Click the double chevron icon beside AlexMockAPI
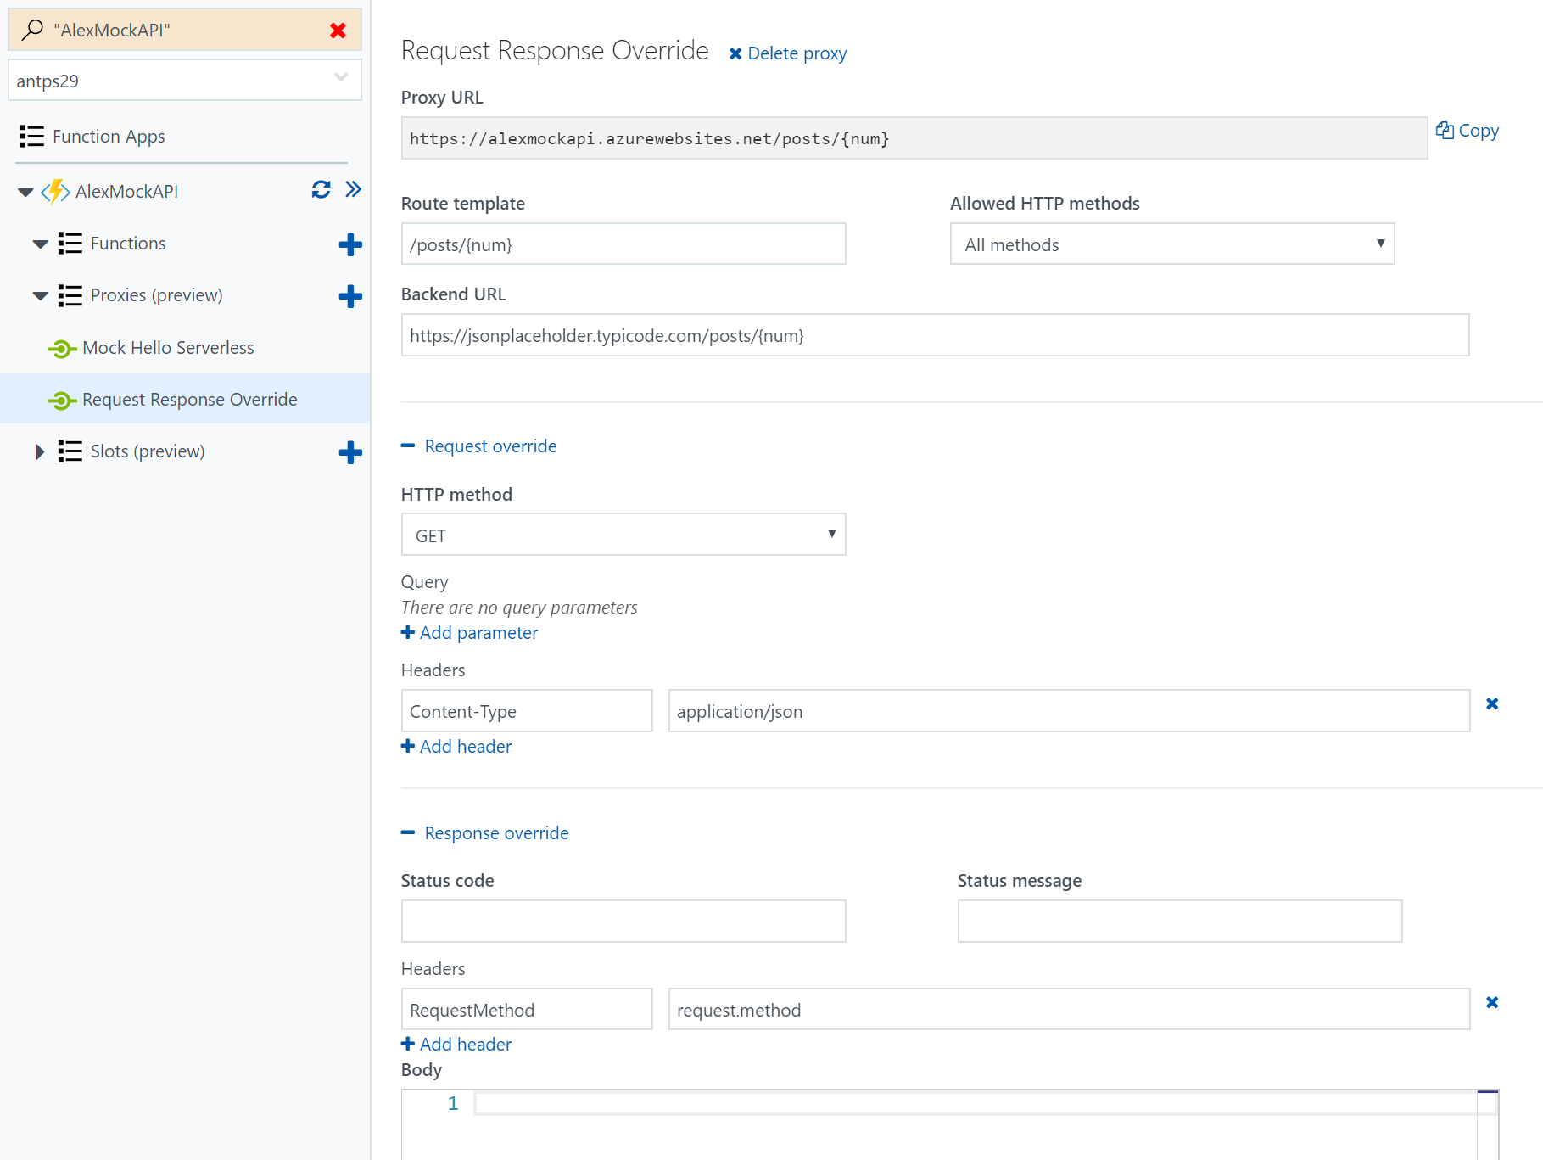Viewport: 1543px width, 1160px height. tap(353, 190)
